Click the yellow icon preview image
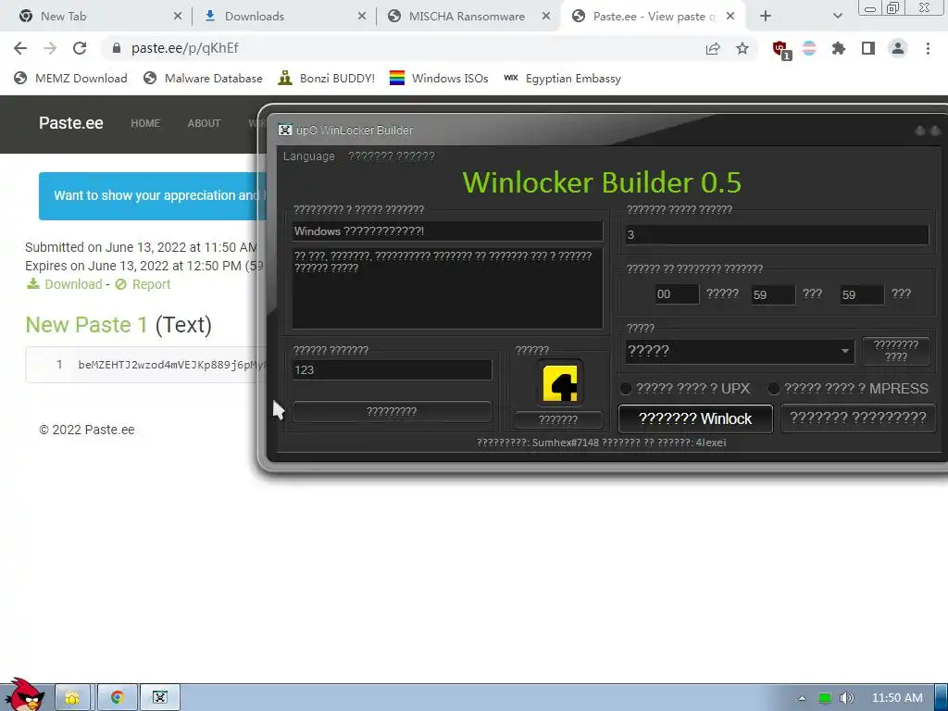This screenshot has width=948, height=711. 560,383
